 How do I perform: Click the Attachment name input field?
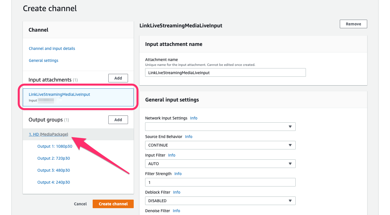pos(225,72)
